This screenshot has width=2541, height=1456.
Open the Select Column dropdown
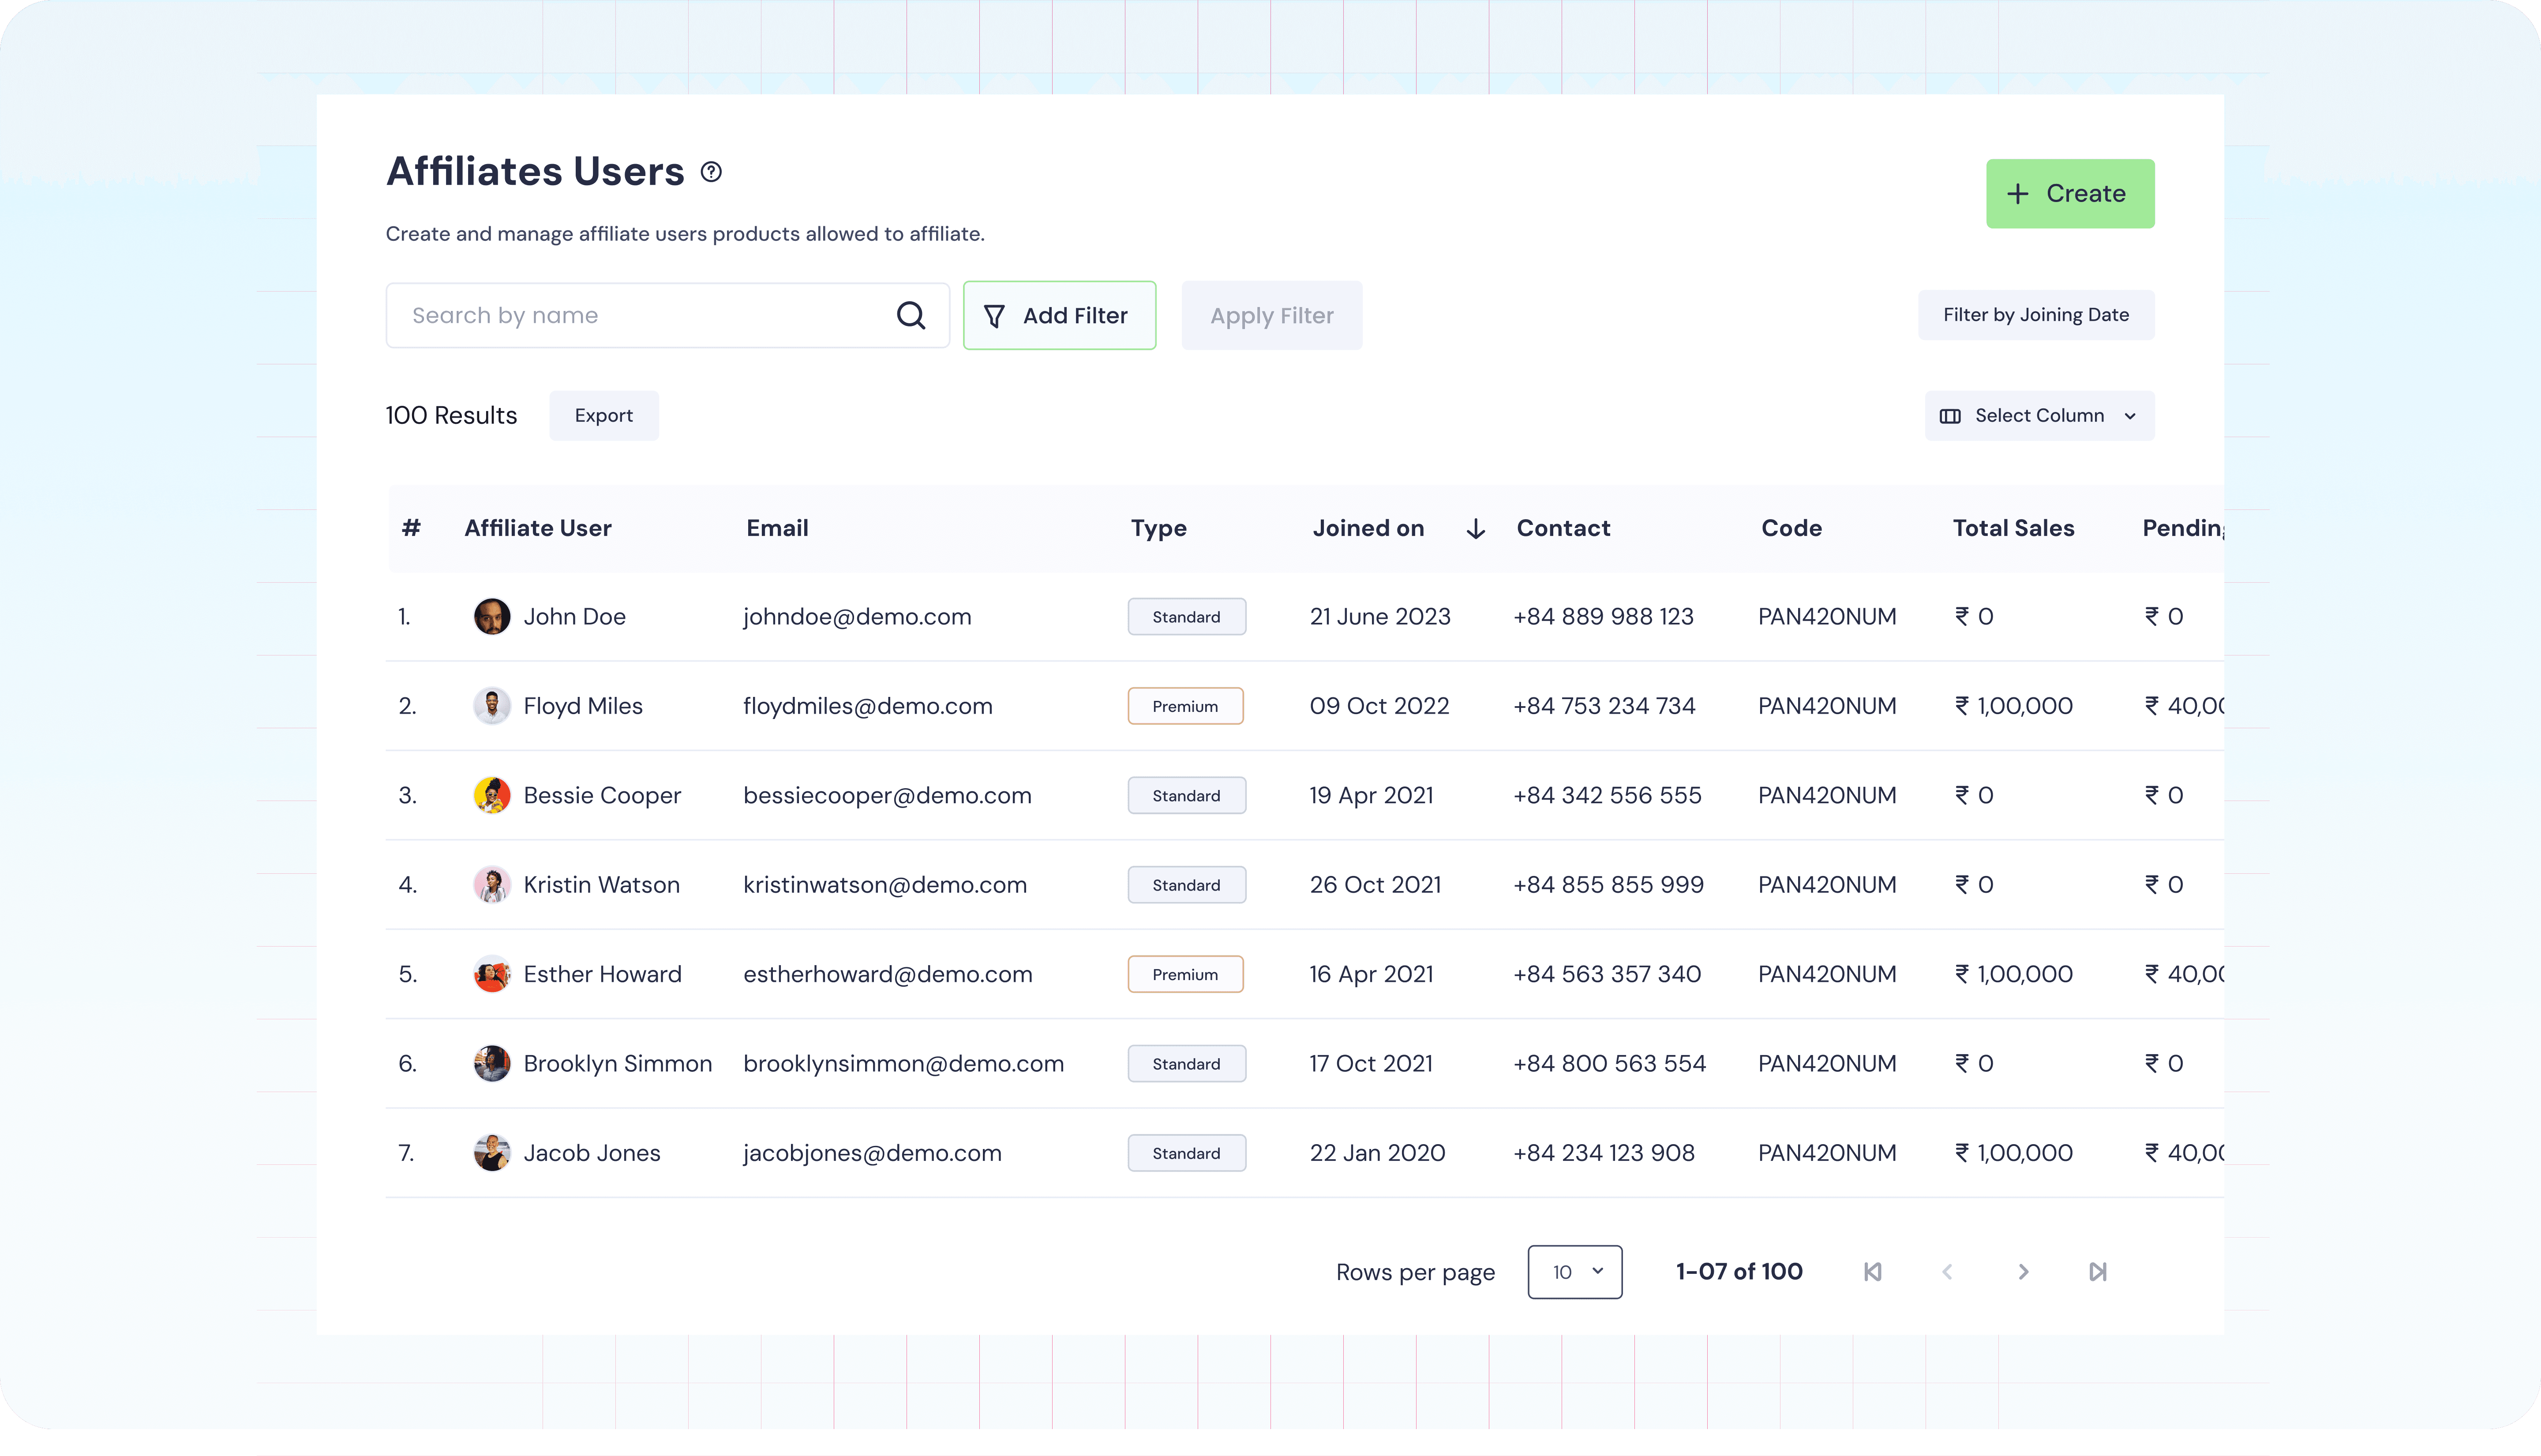point(2039,416)
